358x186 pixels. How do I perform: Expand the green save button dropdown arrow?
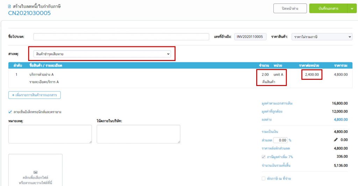(352, 9)
